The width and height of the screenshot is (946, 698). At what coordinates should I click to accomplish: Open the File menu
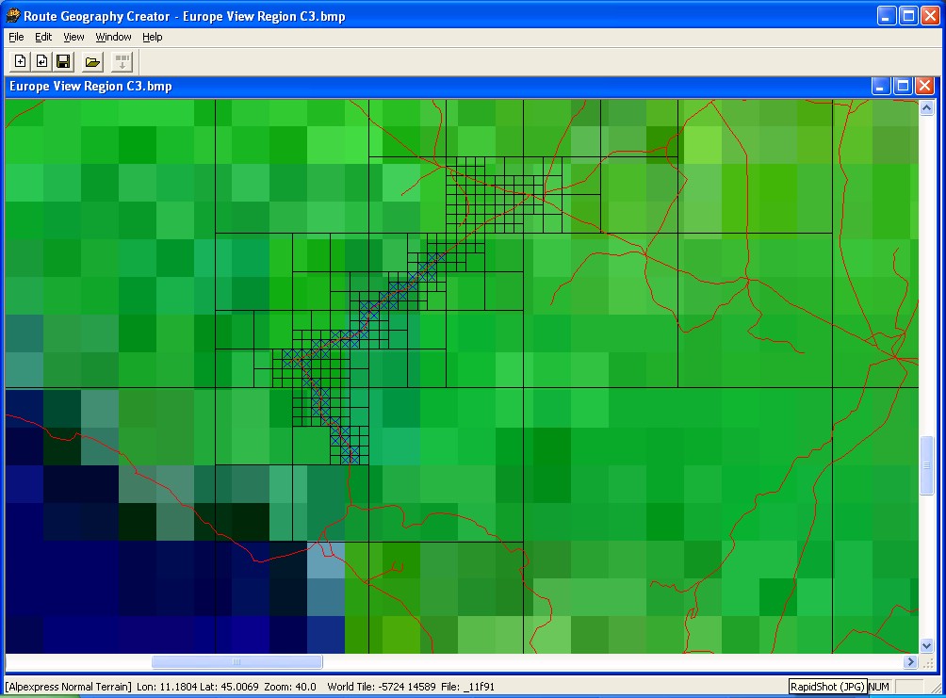(x=16, y=37)
